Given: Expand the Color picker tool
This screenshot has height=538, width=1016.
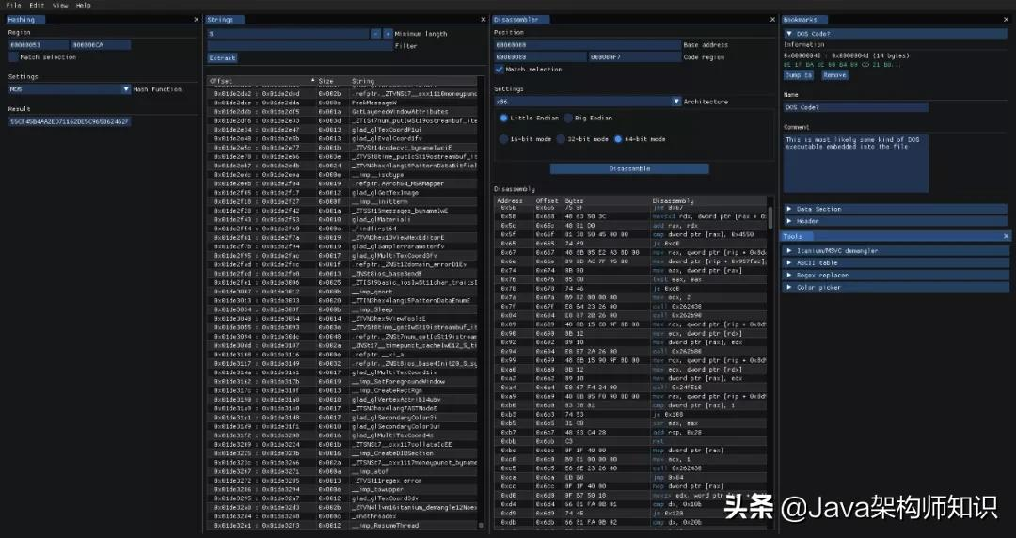Looking at the screenshot, I should point(896,287).
